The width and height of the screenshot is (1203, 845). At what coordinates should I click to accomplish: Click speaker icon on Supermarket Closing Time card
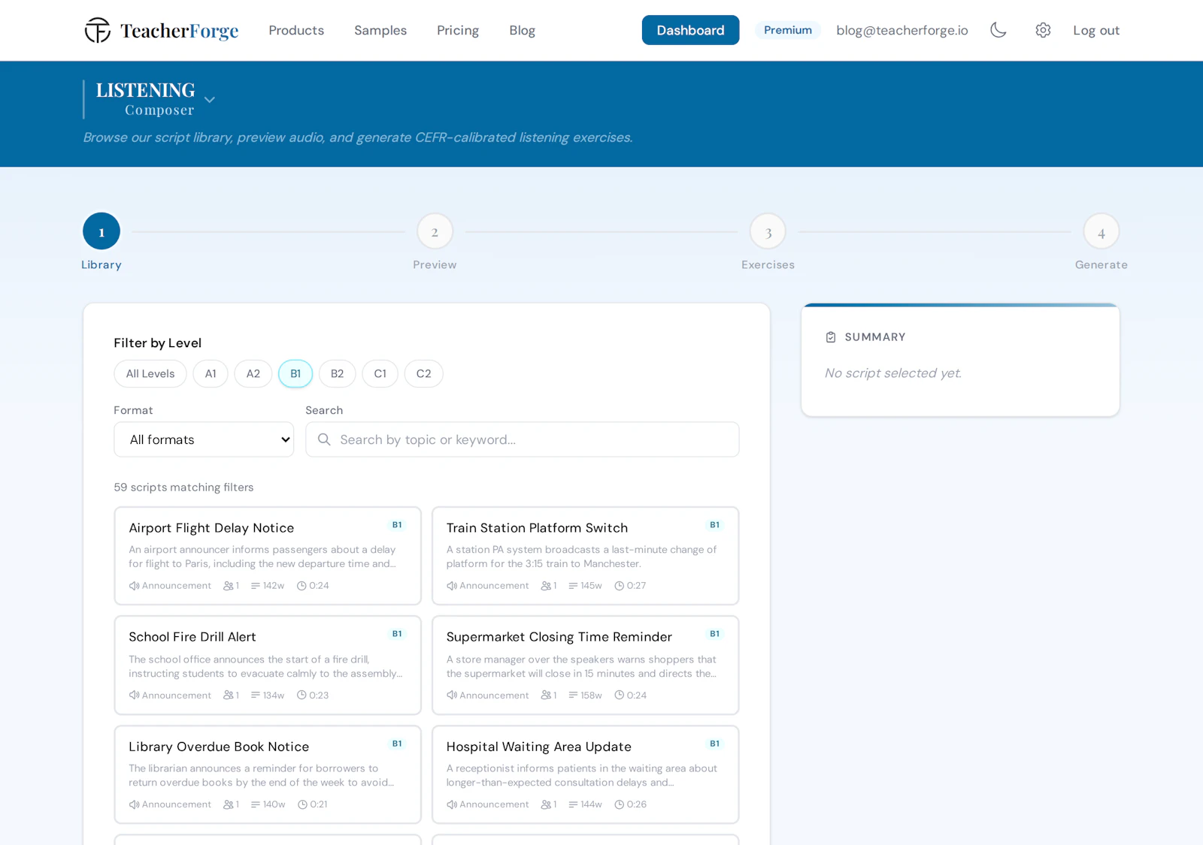[546, 696]
